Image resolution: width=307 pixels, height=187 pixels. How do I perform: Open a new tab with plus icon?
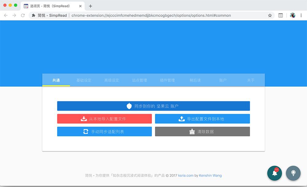90,6
